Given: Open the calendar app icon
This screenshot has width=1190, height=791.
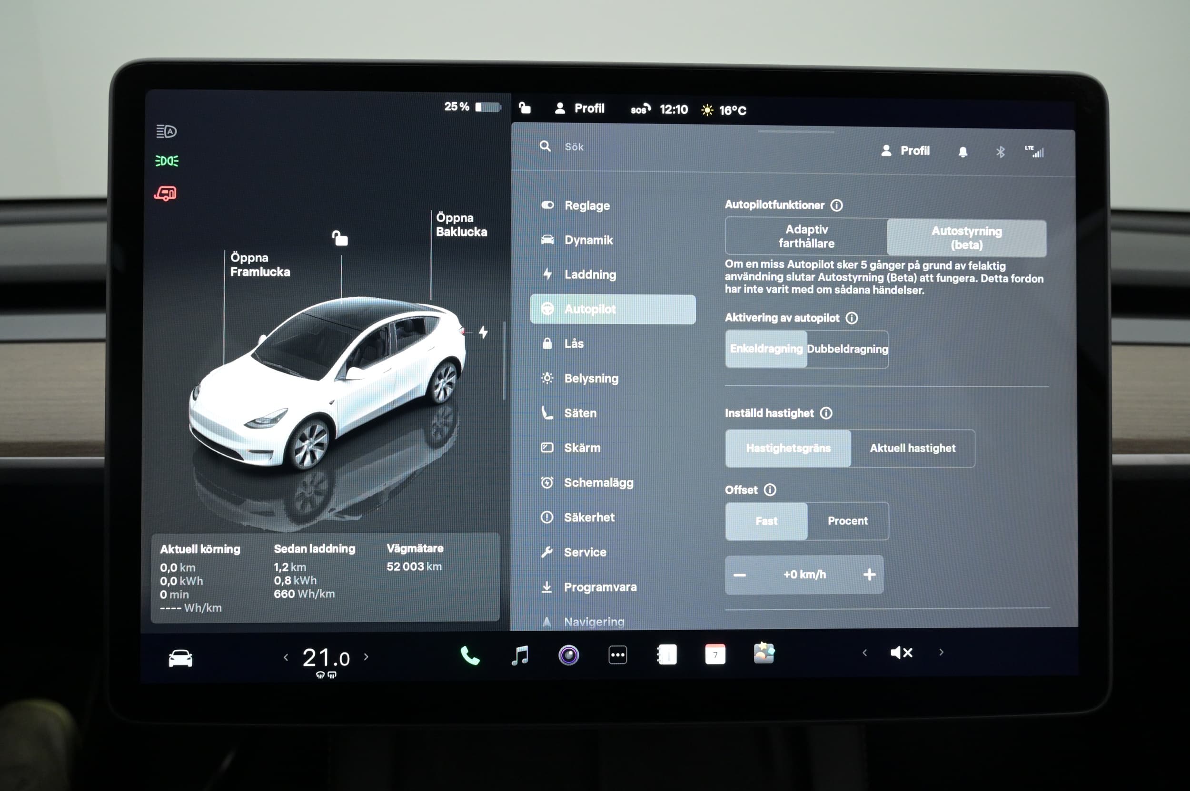Looking at the screenshot, I should 715,655.
